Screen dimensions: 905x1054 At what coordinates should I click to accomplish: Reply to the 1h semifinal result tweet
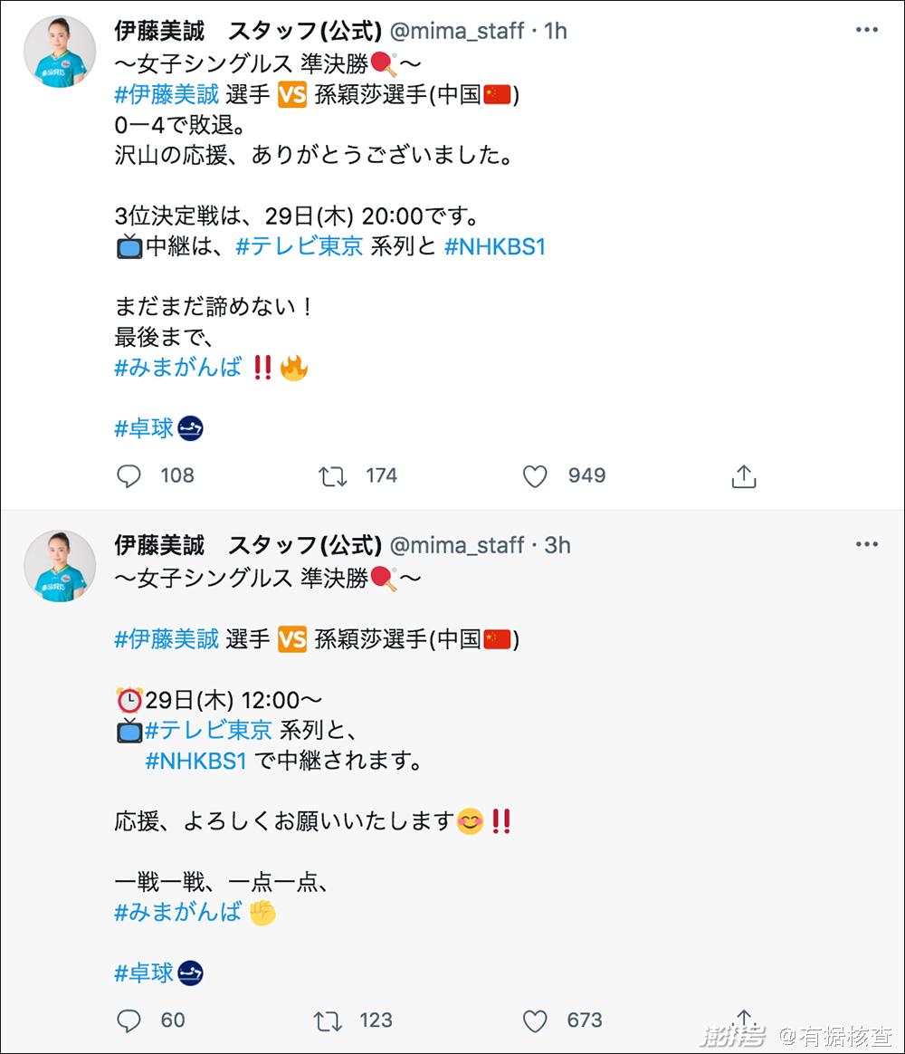(129, 476)
